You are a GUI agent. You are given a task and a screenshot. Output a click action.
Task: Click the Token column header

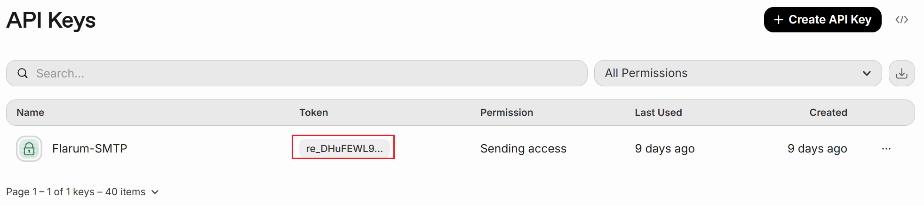tap(313, 113)
